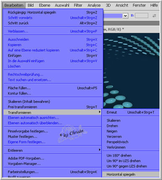The height and width of the screenshot is (180, 162).
Task: Open Adobe PDF-Vorgaben... entry
Action: tap(52, 158)
